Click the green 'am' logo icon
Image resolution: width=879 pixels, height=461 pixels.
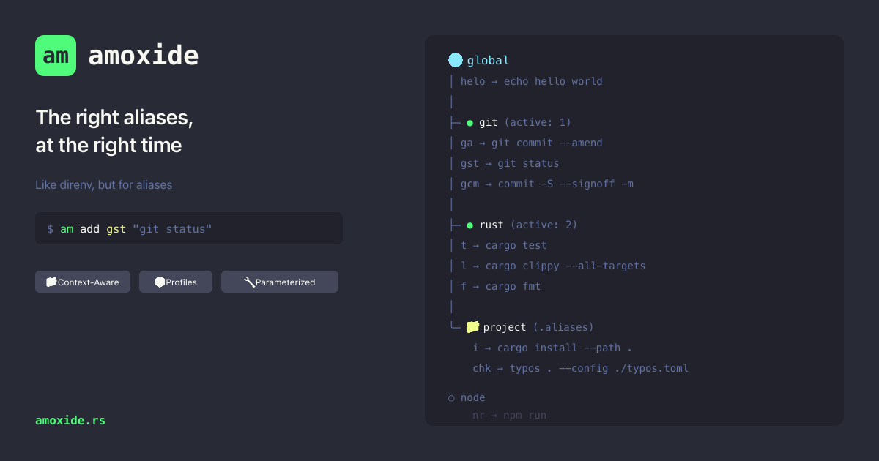(x=56, y=56)
